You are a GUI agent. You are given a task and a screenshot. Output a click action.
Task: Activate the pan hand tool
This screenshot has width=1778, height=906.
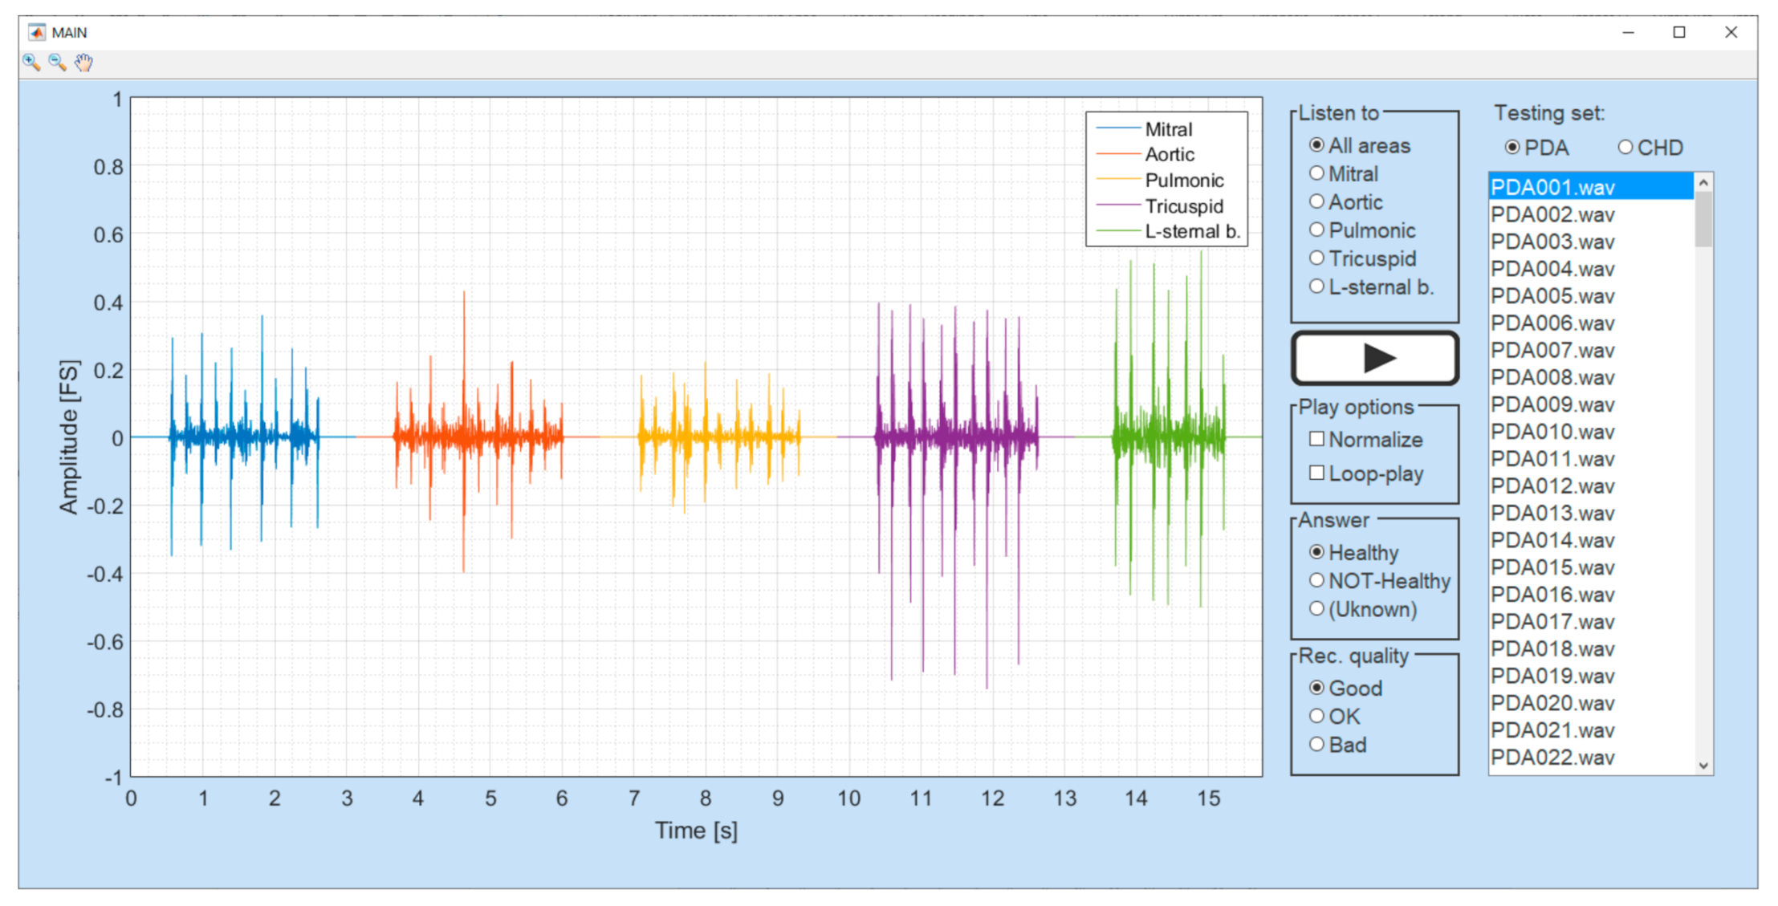(83, 63)
